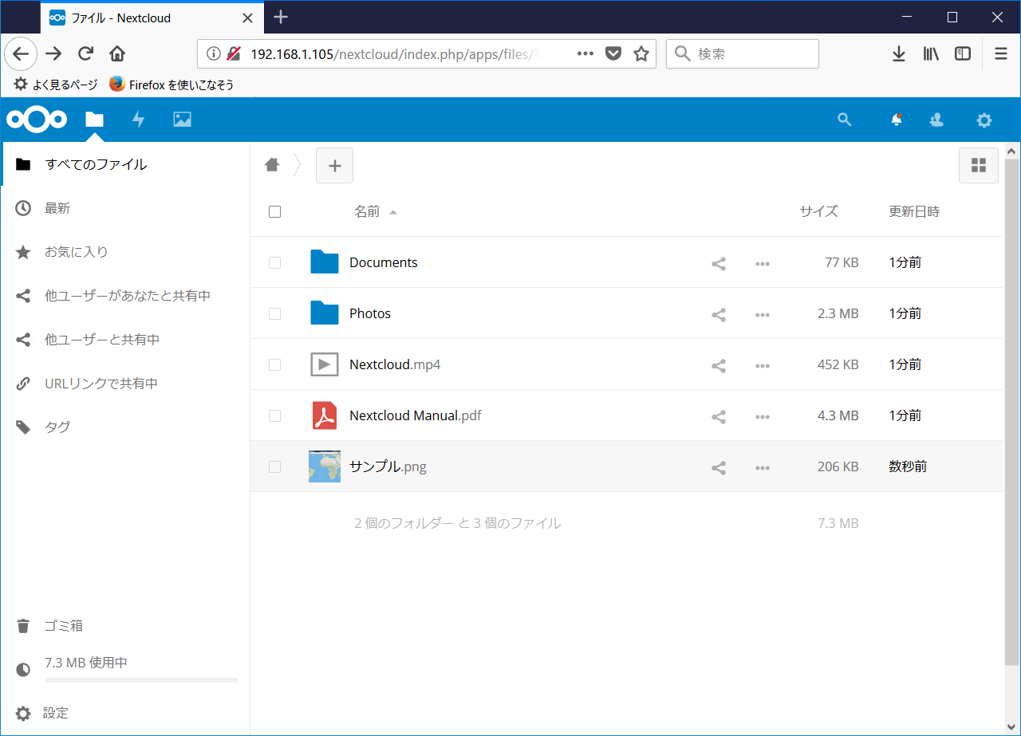Open the Activity app via lightning icon
This screenshot has height=736, width=1021.
pyautogui.click(x=138, y=119)
